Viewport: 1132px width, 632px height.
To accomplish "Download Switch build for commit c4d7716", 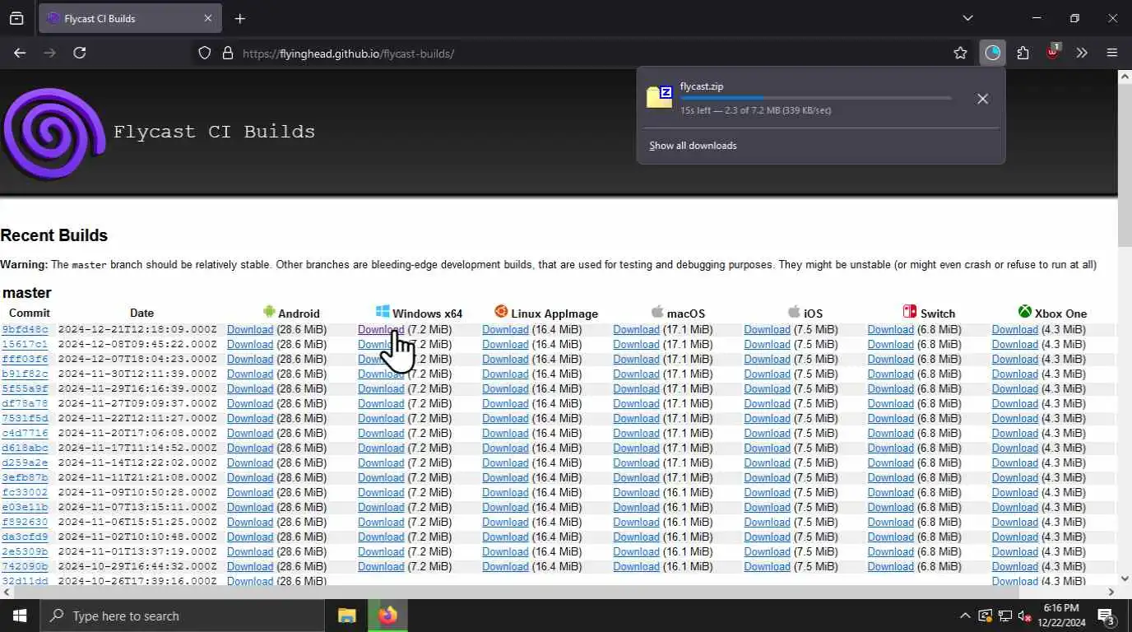I will [890, 433].
